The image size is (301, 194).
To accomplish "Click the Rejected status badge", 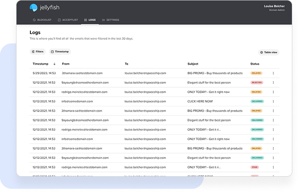I will coord(256,82).
